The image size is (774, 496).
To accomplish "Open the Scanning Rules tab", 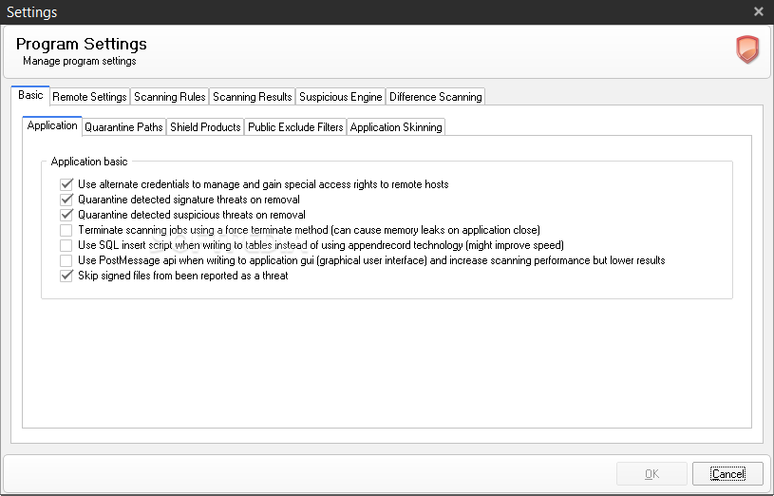I will click(x=170, y=97).
